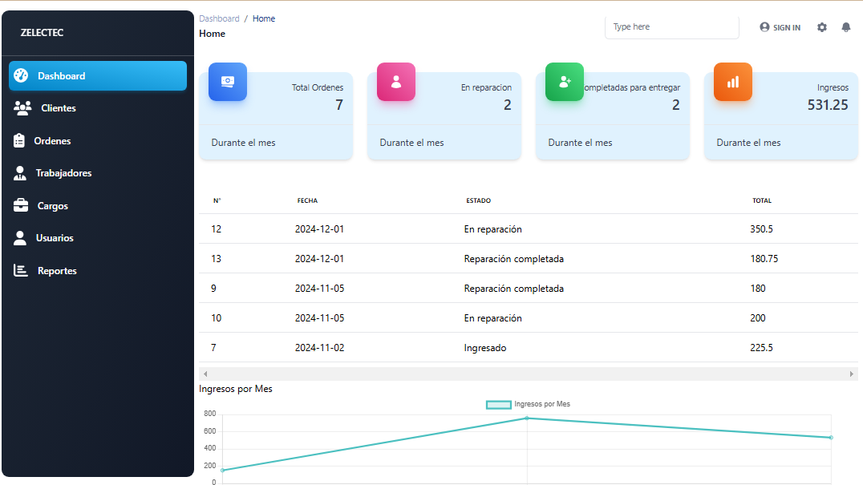Screen dimensions: 863x485
Task: Click the FECHA column header
Action: tap(307, 200)
